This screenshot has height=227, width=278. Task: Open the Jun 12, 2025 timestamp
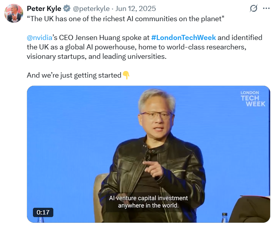(x=136, y=9)
